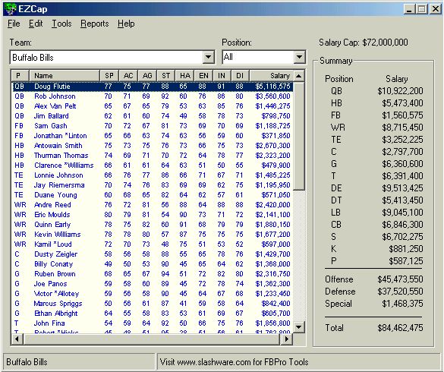The width and height of the screenshot is (444, 372).
Task: Open the Edit menu
Action: pos(36,24)
